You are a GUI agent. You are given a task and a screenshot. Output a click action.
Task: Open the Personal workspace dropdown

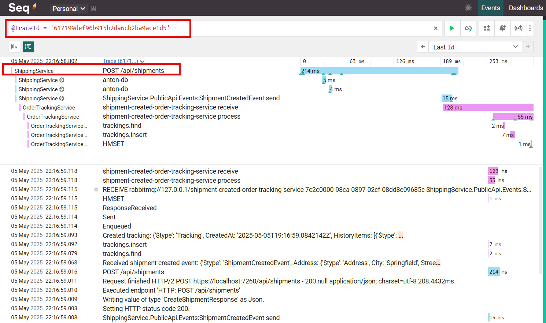click(69, 8)
